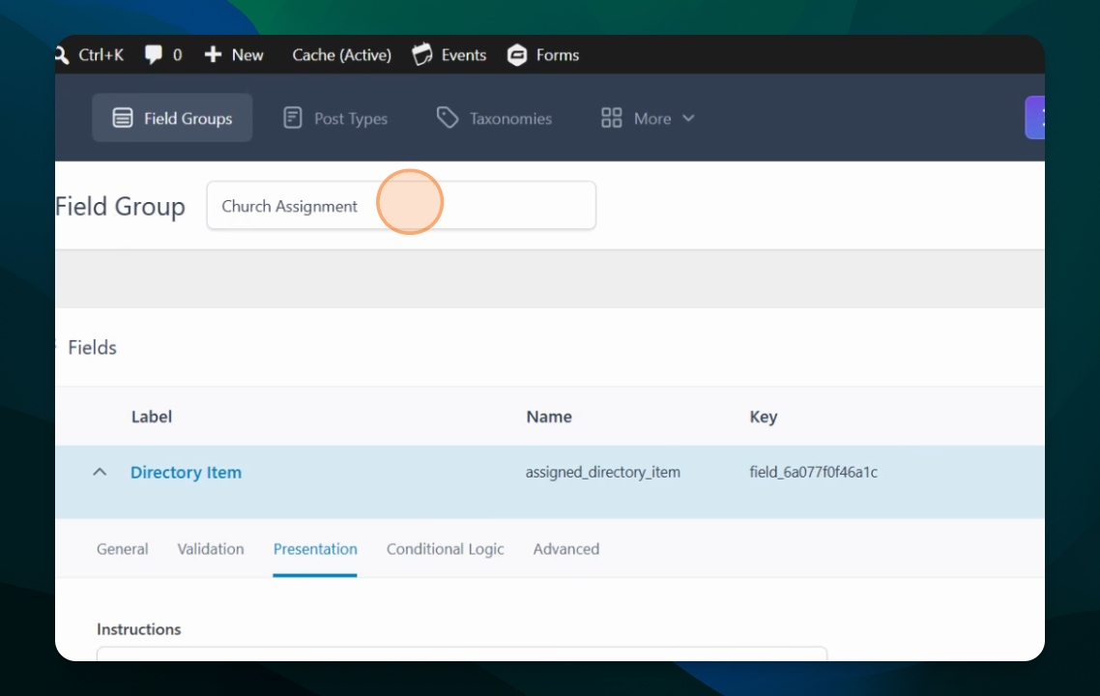Screen dimensions: 1100x696
Task: Click the comment count 0
Action: pos(178,55)
